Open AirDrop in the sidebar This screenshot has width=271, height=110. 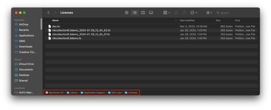click(24, 24)
